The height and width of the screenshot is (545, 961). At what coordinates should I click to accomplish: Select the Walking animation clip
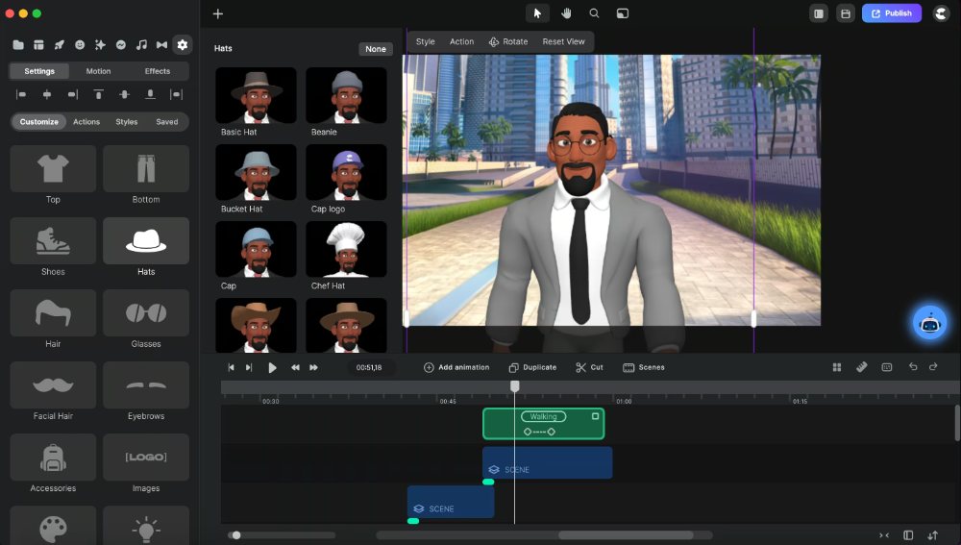coord(544,424)
